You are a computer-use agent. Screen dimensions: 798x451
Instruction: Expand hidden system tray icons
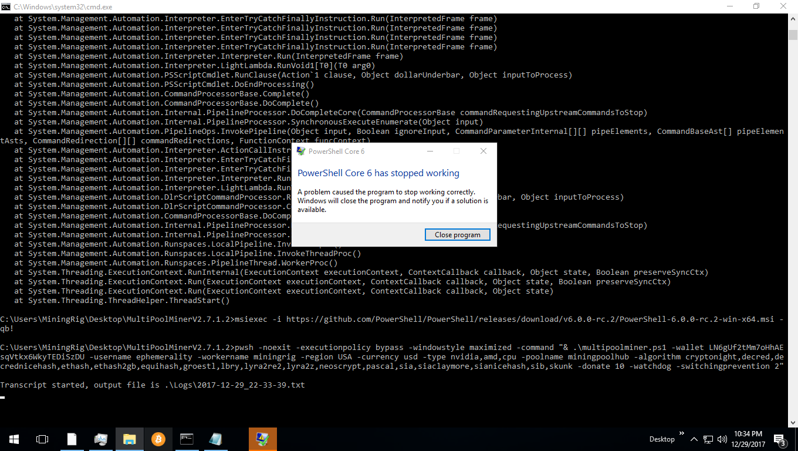point(695,439)
